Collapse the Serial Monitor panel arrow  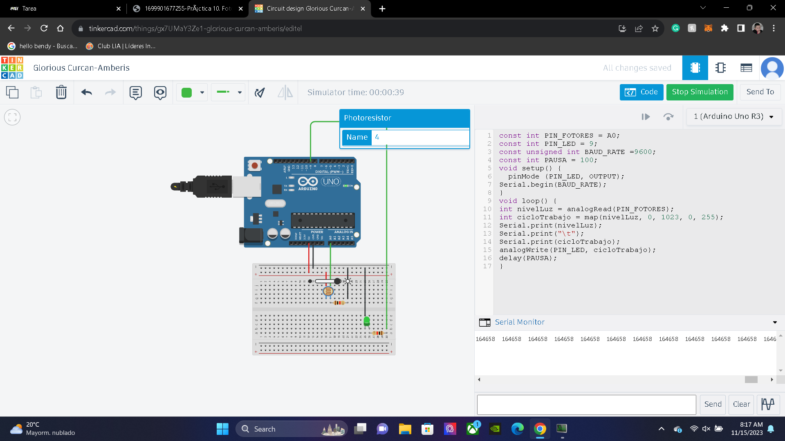pyautogui.click(x=775, y=323)
